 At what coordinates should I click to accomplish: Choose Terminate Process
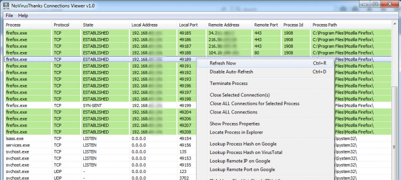click(266, 83)
